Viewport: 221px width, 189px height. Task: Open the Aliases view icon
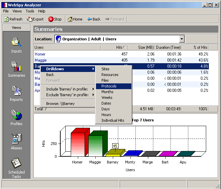(17, 139)
